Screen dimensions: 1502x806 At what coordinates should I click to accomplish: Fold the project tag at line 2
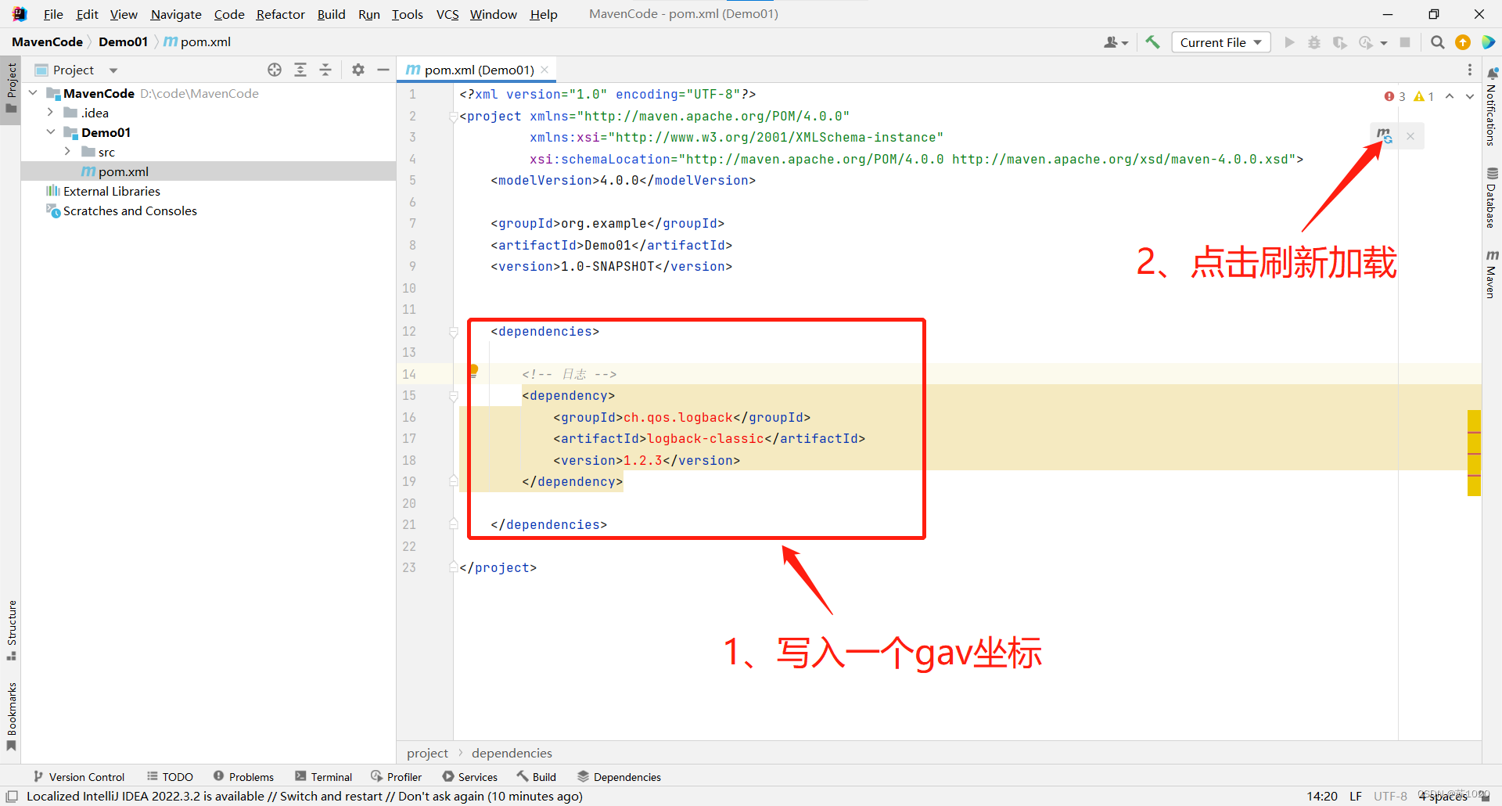point(453,117)
